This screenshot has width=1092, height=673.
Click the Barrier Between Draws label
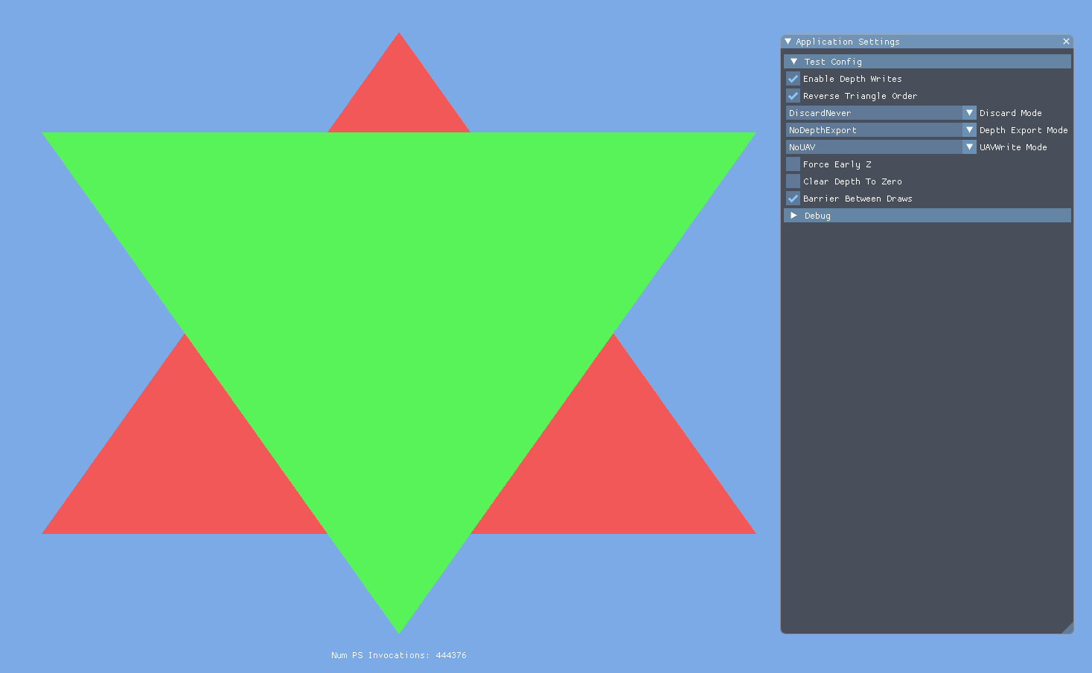pos(858,199)
